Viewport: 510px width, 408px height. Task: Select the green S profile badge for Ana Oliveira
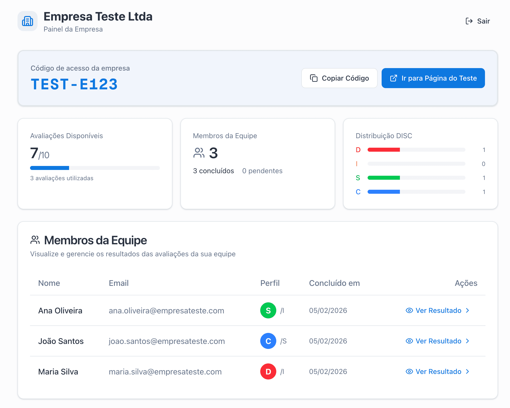coord(268,310)
